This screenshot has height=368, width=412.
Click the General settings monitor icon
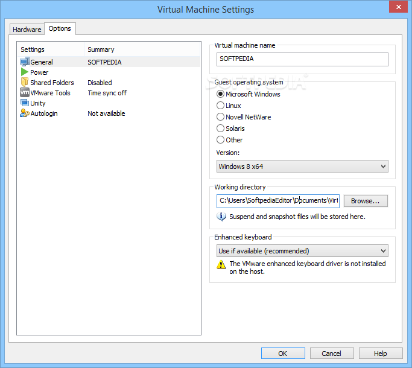point(25,62)
